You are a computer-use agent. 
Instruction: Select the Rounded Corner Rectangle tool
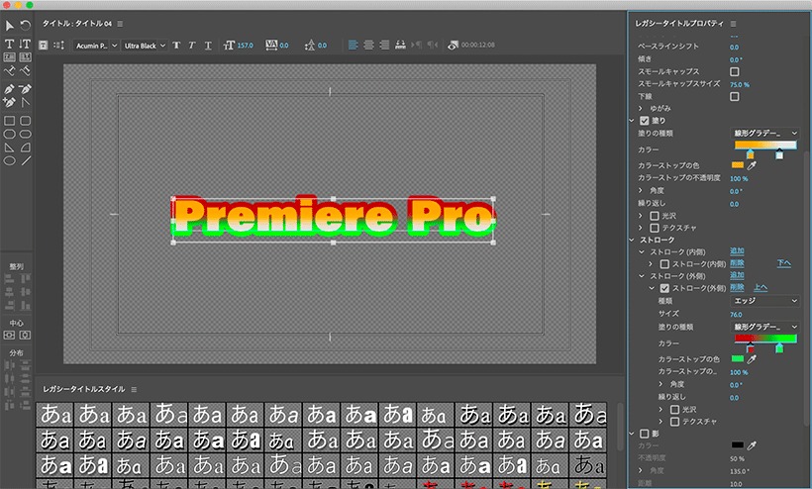point(26,121)
